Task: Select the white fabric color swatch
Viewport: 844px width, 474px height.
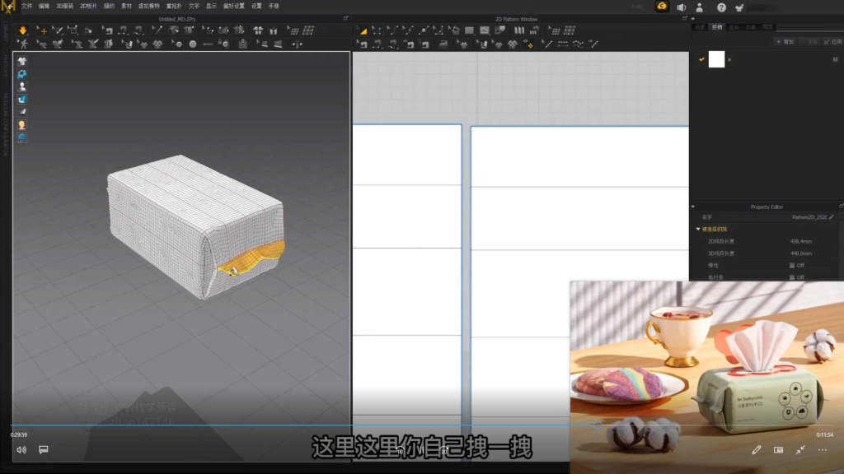Action: tap(716, 59)
